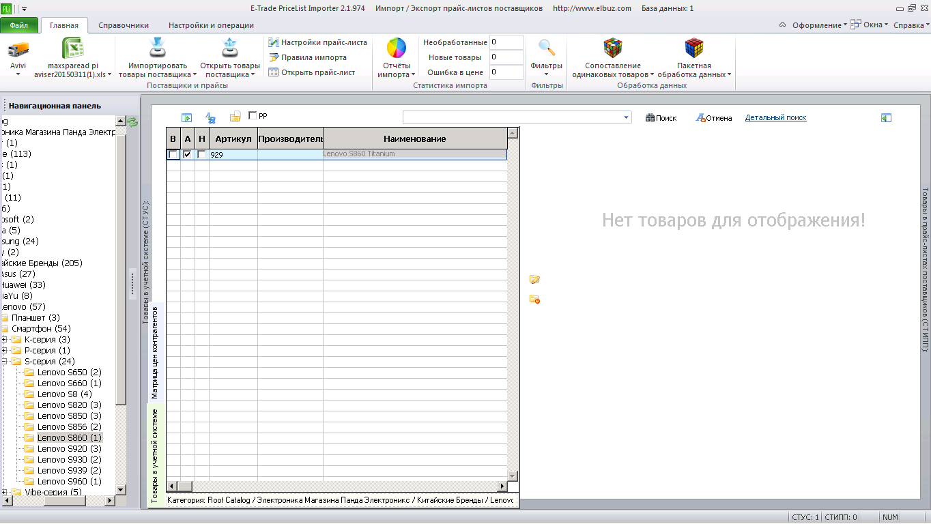The width and height of the screenshot is (931, 524).
Task: Click the binoculars Поиск search icon
Action: point(650,118)
